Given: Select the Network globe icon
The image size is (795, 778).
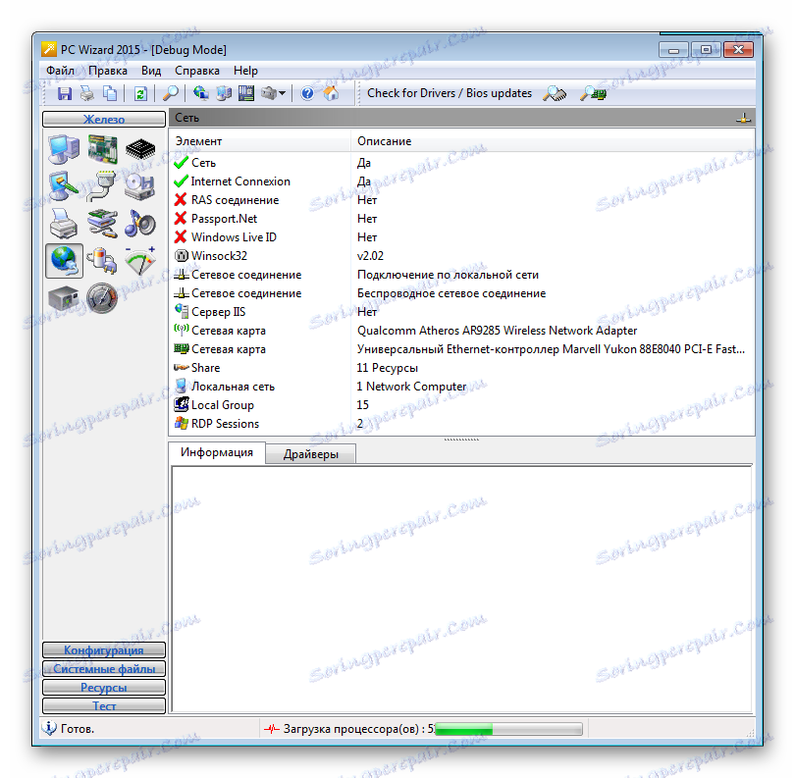Looking at the screenshot, I should 65,261.
